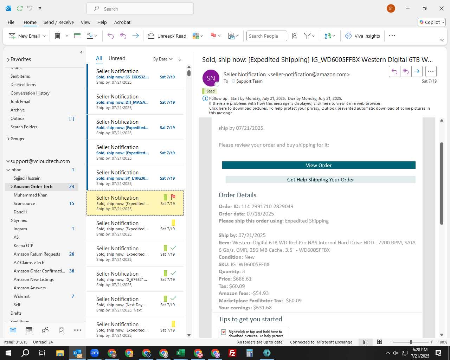
Task: Toggle Unread/Read on selected message
Action: point(167,36)
